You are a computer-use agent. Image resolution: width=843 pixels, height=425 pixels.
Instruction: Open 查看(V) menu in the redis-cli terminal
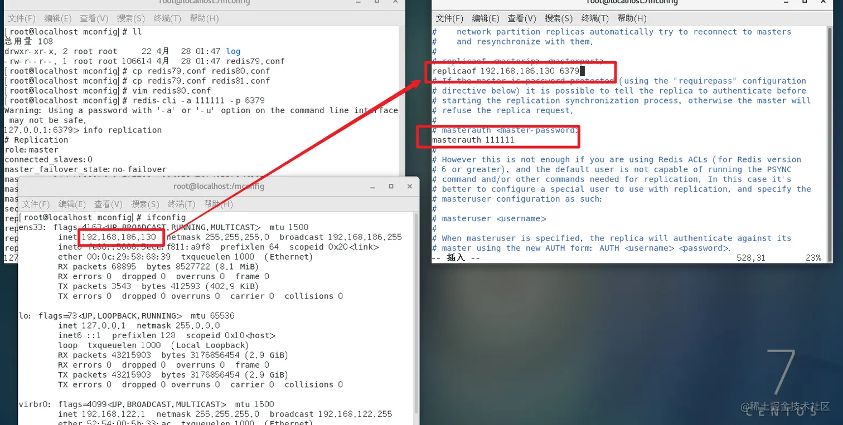tap(94, 18)
